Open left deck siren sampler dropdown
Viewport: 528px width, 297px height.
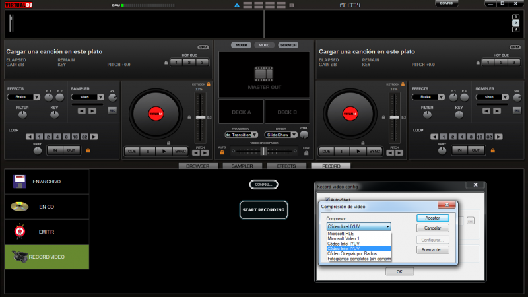click(101, 97)
